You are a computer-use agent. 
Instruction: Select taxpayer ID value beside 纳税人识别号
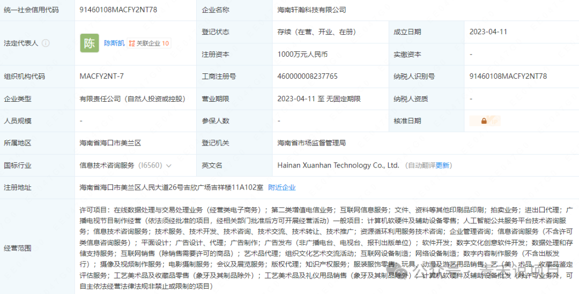(508, 77)
